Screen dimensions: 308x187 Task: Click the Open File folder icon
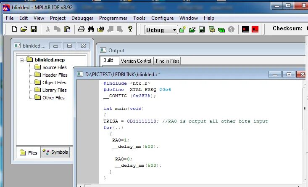pos(24,29)
